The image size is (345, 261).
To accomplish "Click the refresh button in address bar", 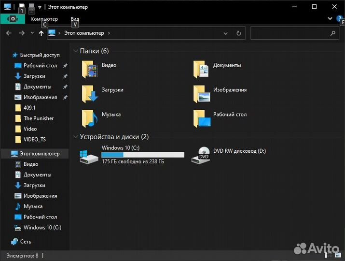I will pos(238,33).
